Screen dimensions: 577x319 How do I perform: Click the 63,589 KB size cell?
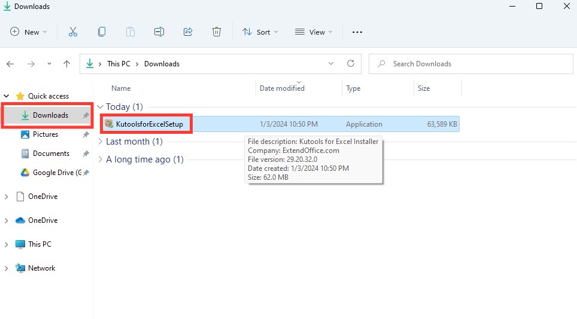pyautogui.click(x=442, y=124)
